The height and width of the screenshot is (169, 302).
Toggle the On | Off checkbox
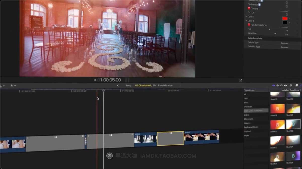coord(287,14)
